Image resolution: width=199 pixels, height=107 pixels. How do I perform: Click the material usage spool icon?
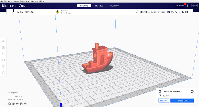coord(160,96)
